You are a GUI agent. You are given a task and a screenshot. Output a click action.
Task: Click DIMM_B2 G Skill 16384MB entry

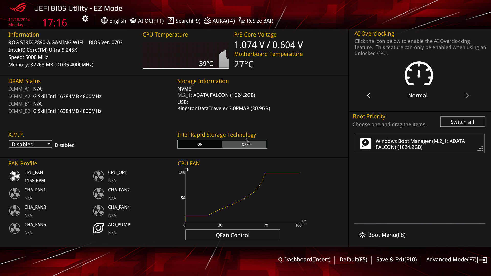click(x=55, y=111)
